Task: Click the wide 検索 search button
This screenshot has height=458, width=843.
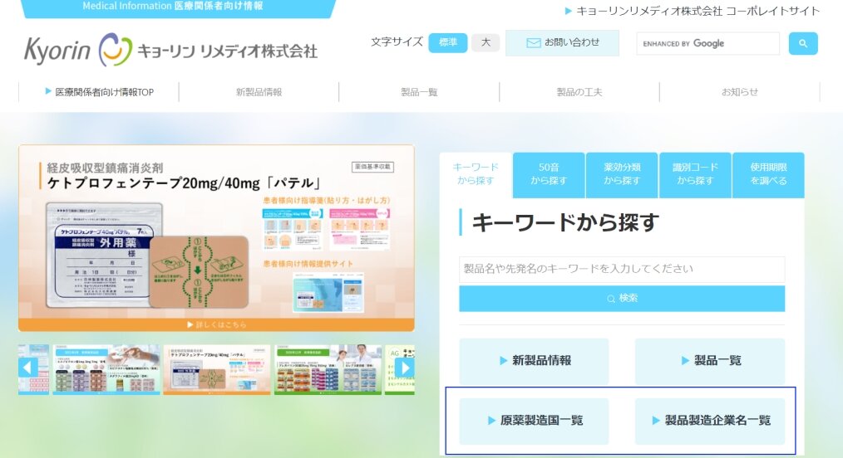Action: click(622, 298)
